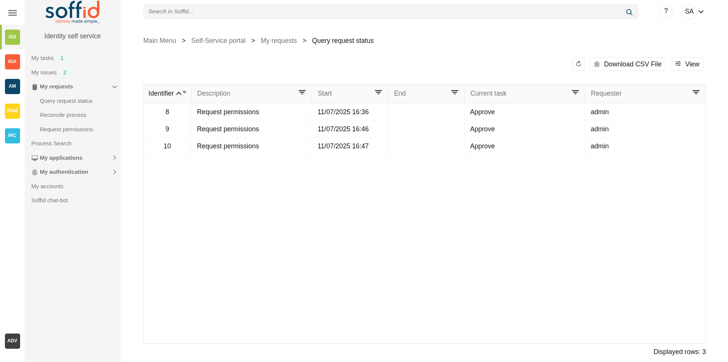This screenshot has height=362, width=728.
Task: Expand the My applications section
Action: coord(114,158)
